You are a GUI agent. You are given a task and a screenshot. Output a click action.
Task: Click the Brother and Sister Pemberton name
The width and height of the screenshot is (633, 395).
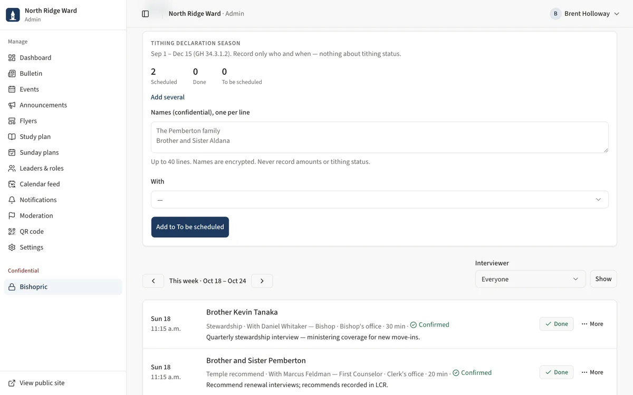coord(256,361)
